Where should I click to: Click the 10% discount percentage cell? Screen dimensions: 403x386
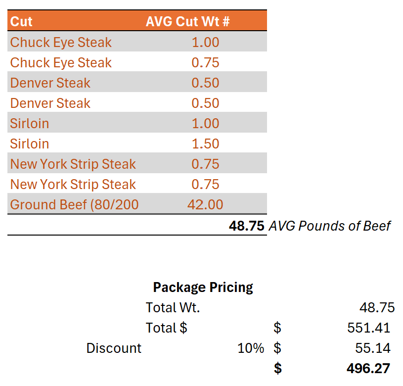251,348
